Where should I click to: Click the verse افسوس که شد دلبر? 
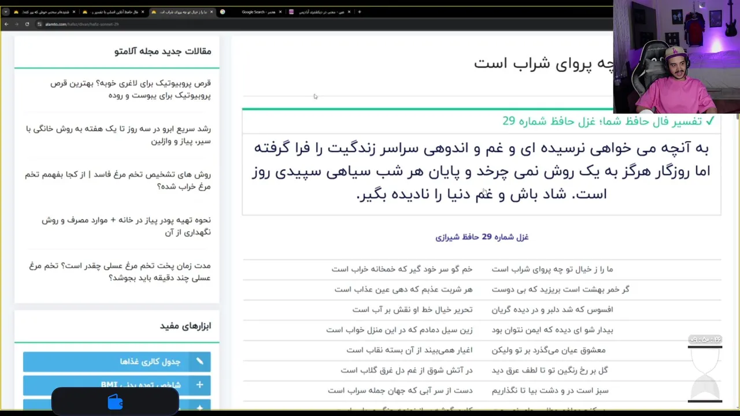click(552, 310)
